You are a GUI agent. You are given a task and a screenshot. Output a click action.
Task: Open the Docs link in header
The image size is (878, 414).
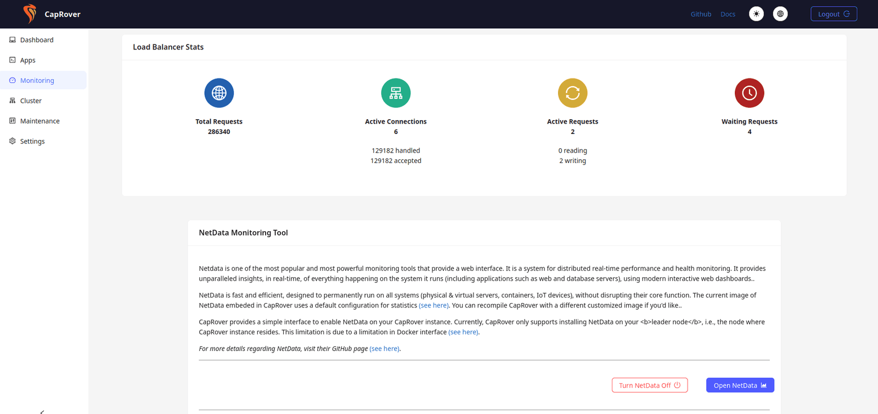[x=728, y=14]
